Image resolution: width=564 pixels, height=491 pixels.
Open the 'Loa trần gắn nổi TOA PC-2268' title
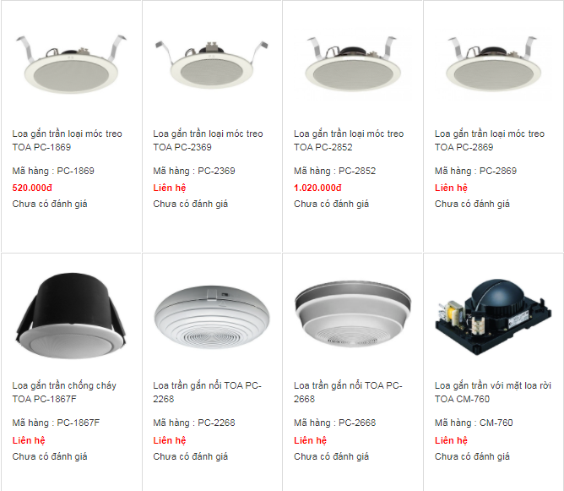(207, 392)
